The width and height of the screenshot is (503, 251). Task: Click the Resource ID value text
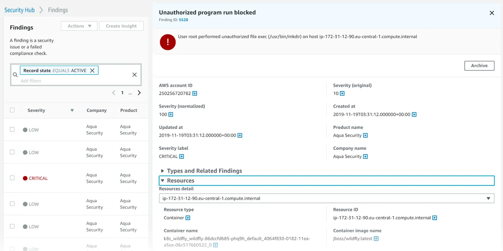coord(382,218)
